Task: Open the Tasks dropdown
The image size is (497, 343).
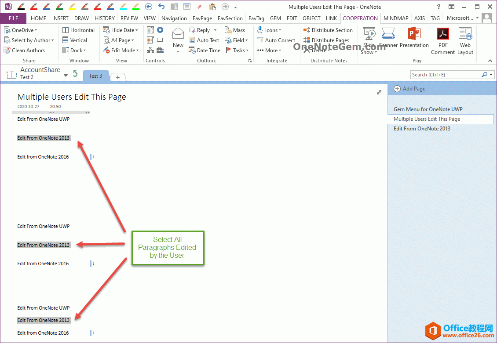Action: click(237, 51)
